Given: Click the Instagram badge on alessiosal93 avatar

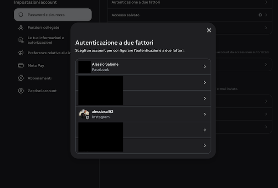Looking at the screenshot, I should [88, 118].
